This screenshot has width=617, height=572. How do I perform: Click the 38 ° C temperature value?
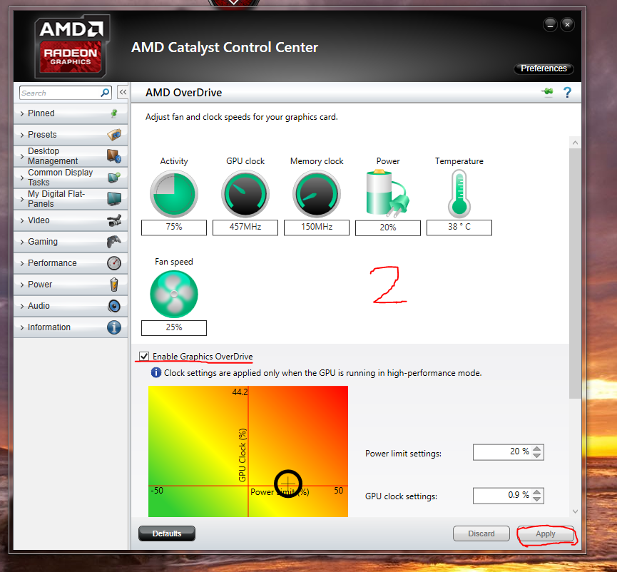pyautogui.click(x=459, y=228)
